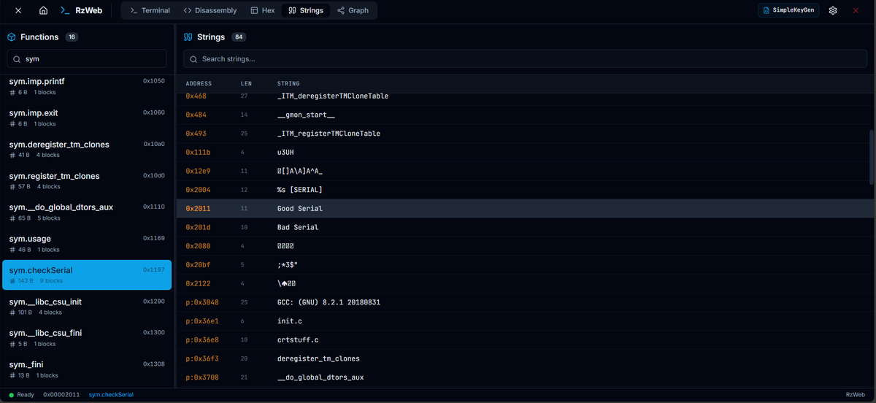Viewport: 876px width, 403px height.
Task: Click the Good Serial string
Action: click(300, 208)
